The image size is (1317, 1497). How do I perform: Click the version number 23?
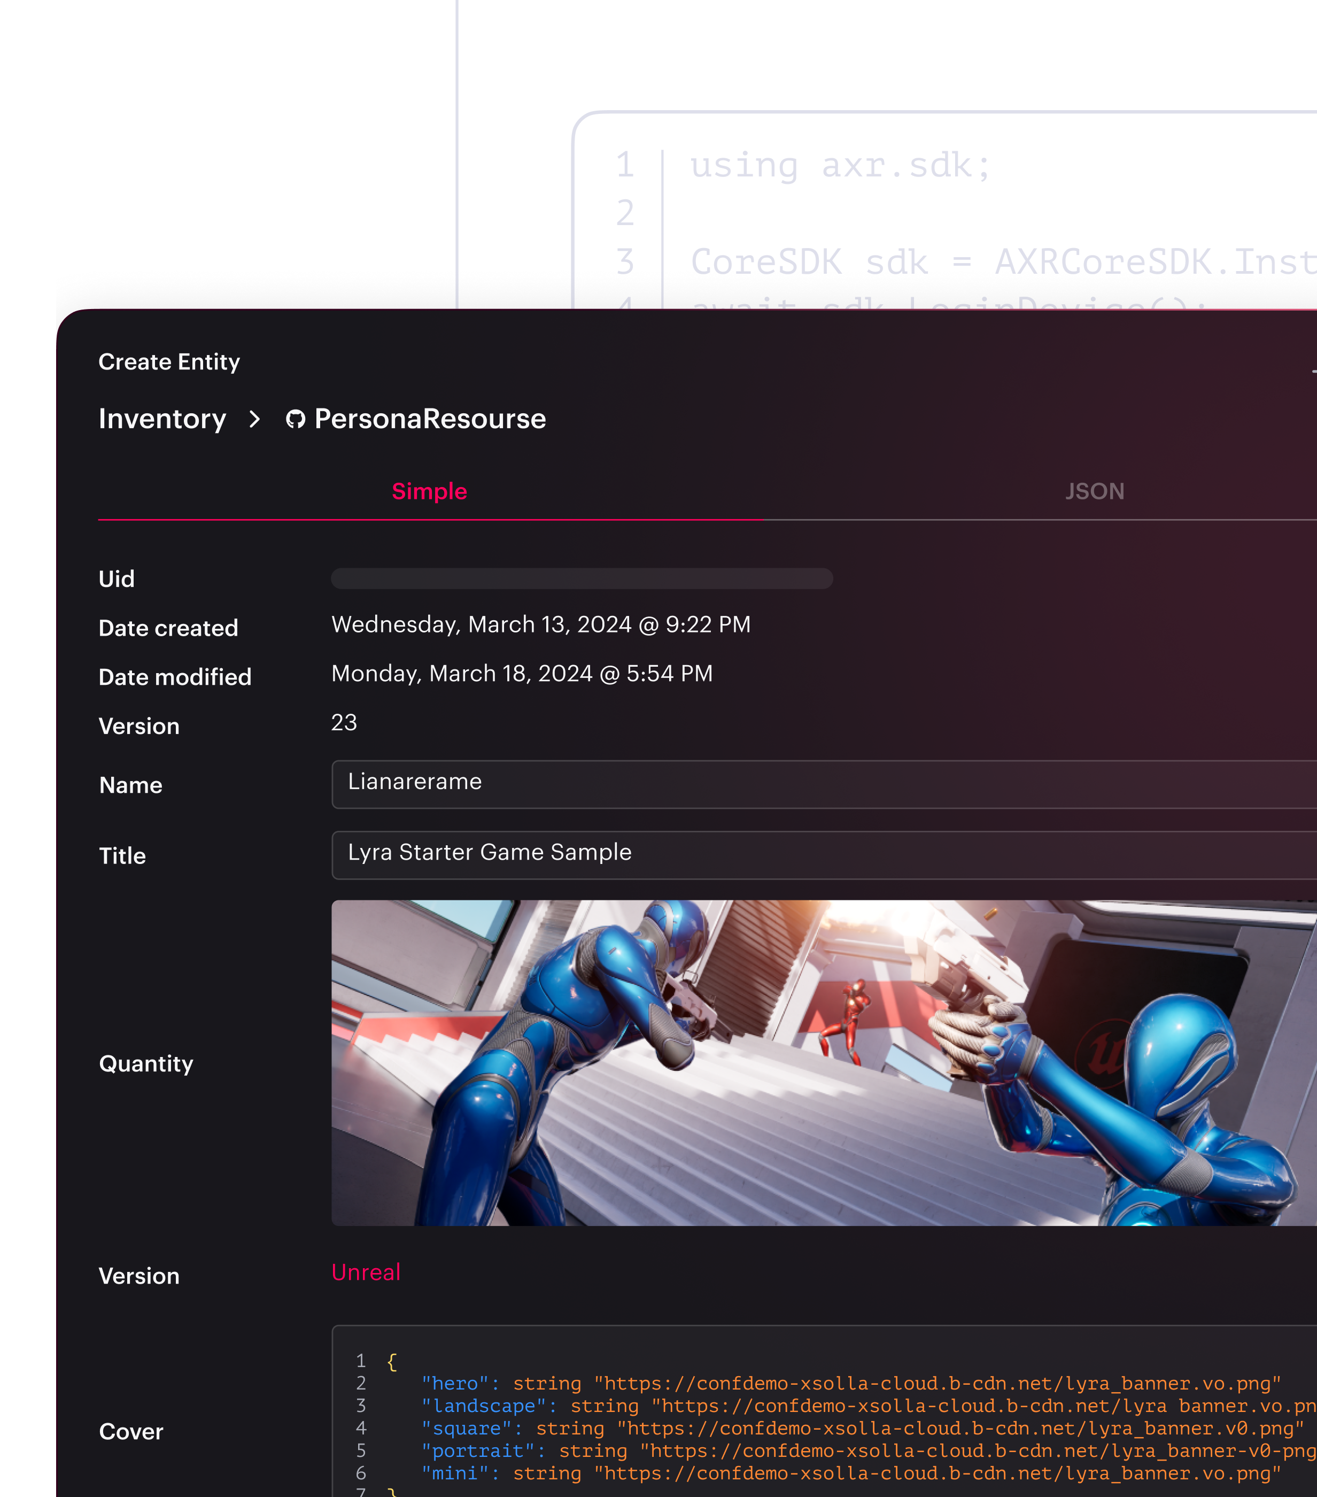[344, 723]
